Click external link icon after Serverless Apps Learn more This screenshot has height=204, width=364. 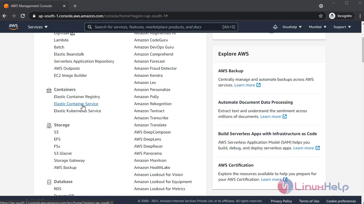(318, 148)
